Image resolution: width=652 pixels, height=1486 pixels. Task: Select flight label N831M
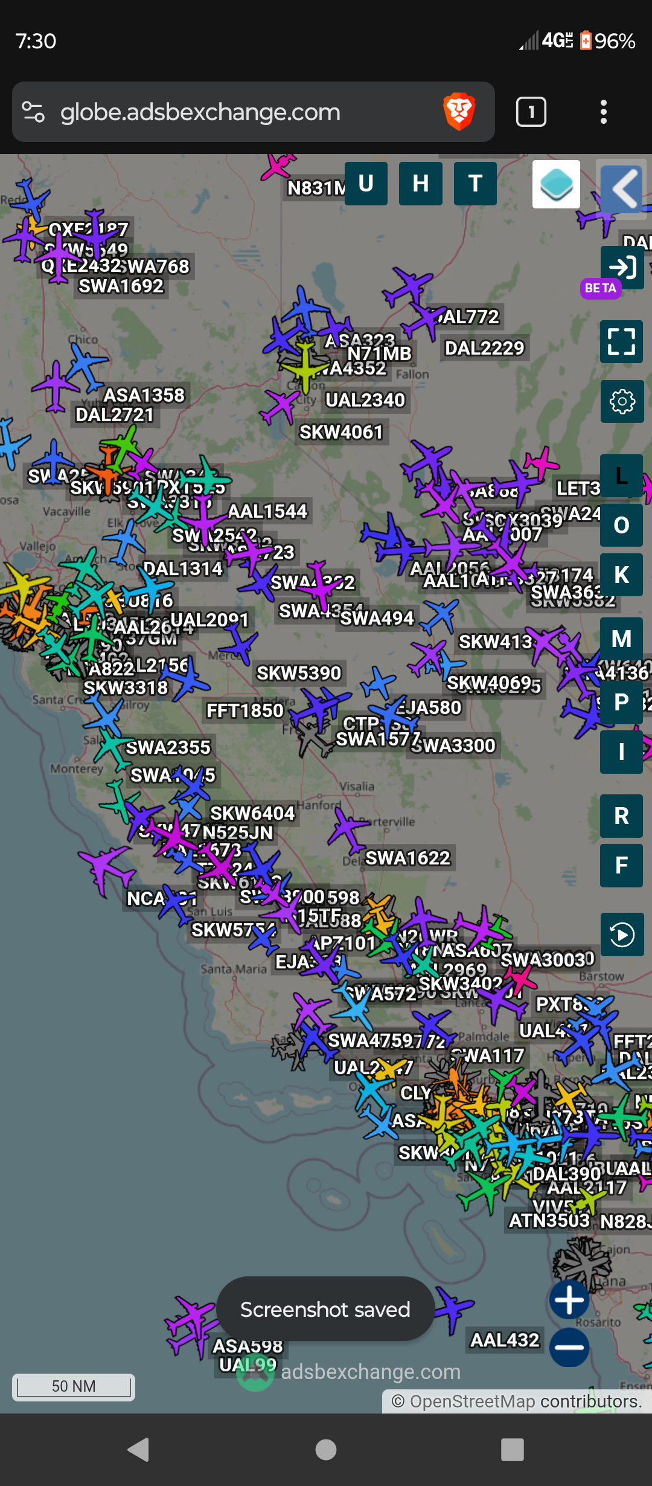point(316,188)
